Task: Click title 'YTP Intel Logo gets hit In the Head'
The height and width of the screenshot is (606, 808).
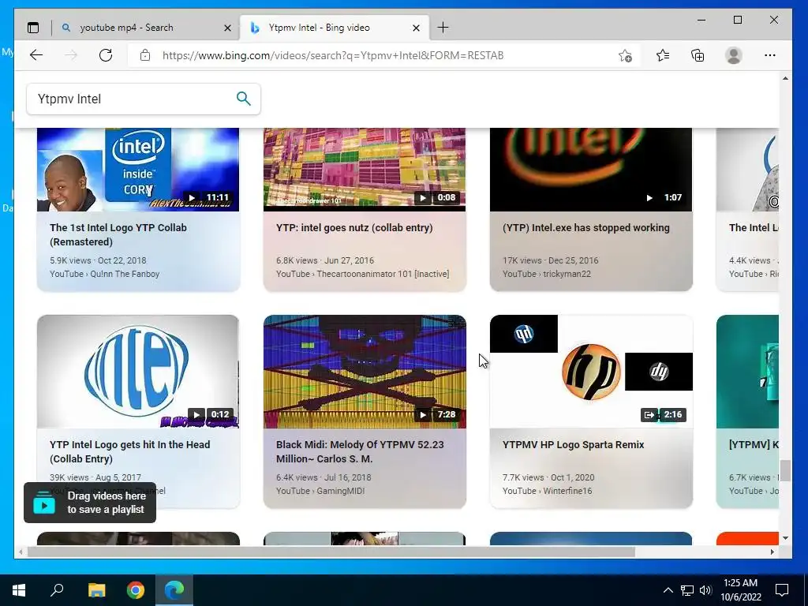Action: coord(130,451)
